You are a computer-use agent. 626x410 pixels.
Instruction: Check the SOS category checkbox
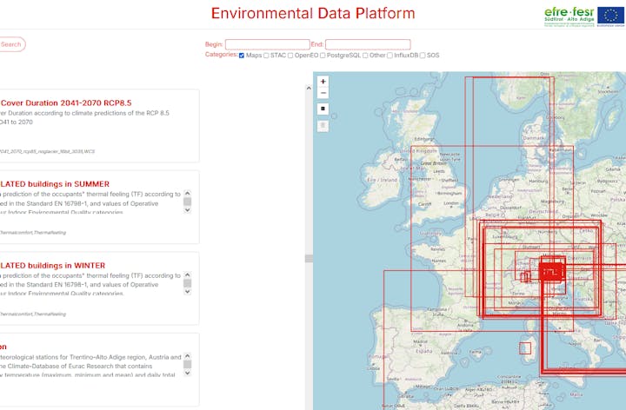pyautogui.click(x=423, y=56)
